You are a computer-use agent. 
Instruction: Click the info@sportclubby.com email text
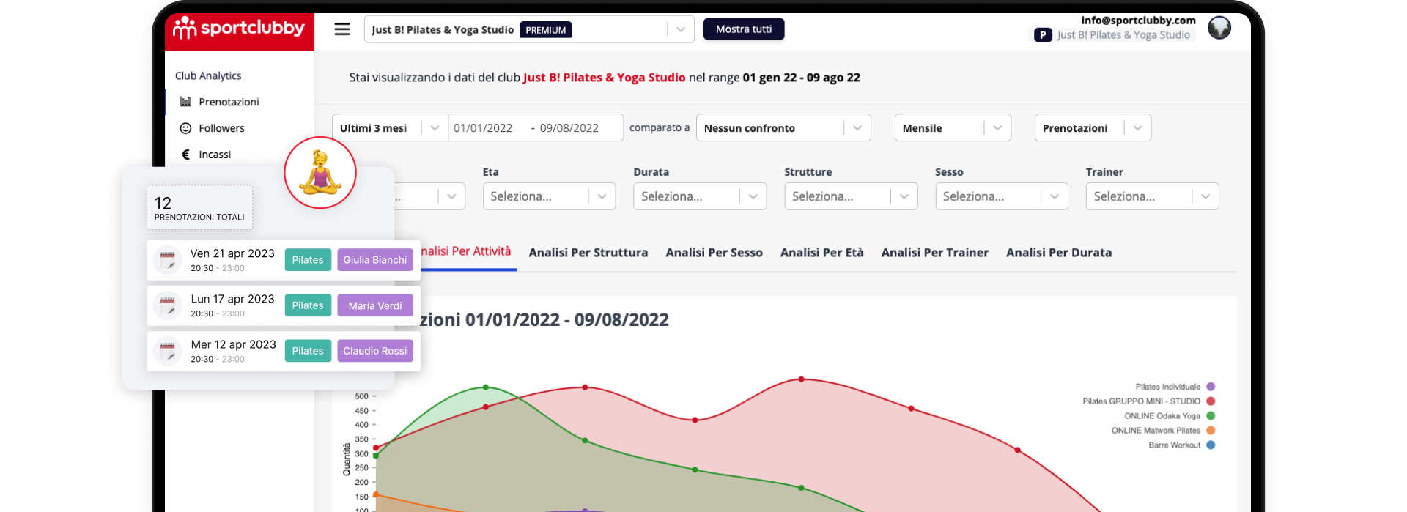coord(1139,21)
